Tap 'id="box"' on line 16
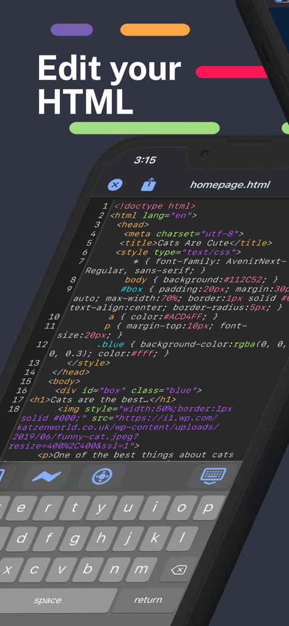This screenshot has height=626, width=289. coord(104,390)
